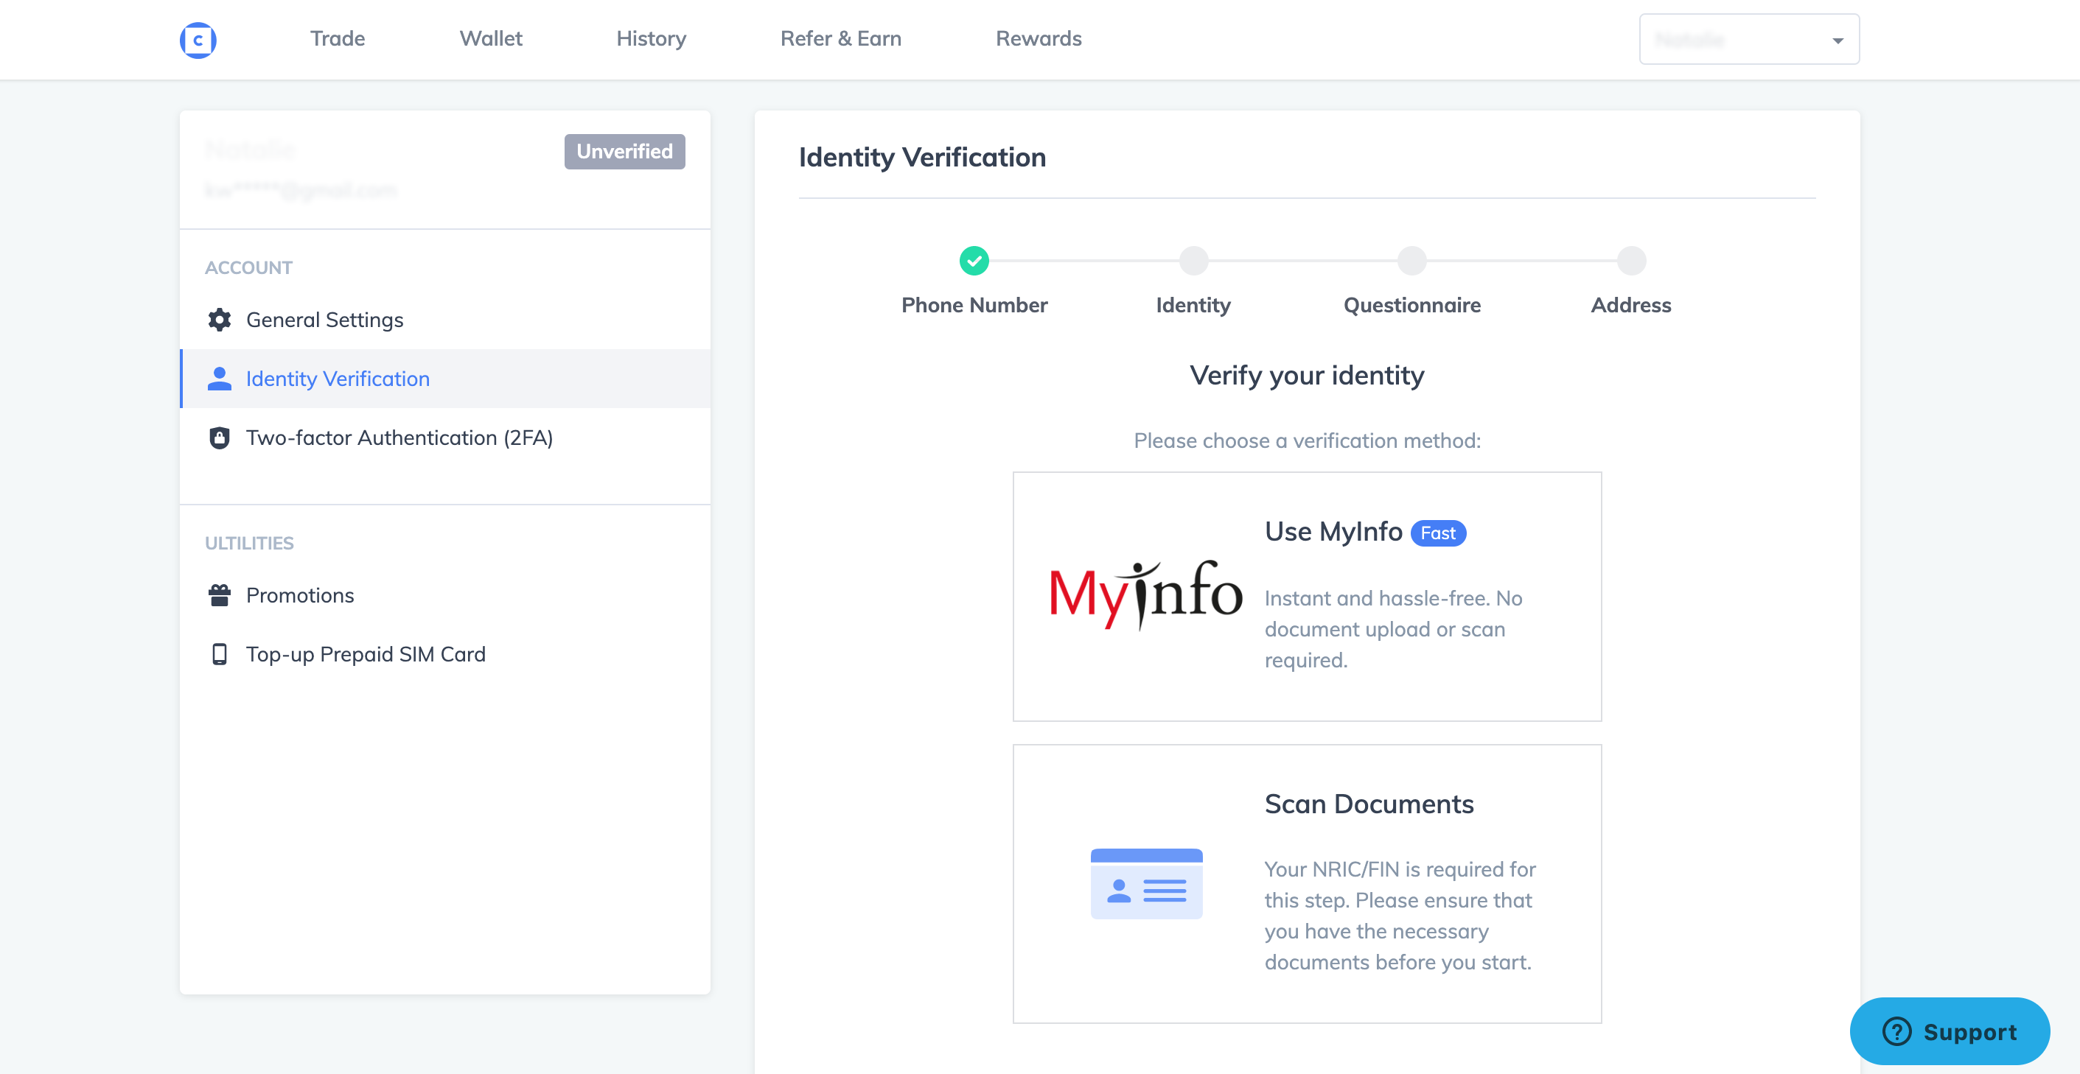Click the General Settings gear icon

[x=219, y=320]
